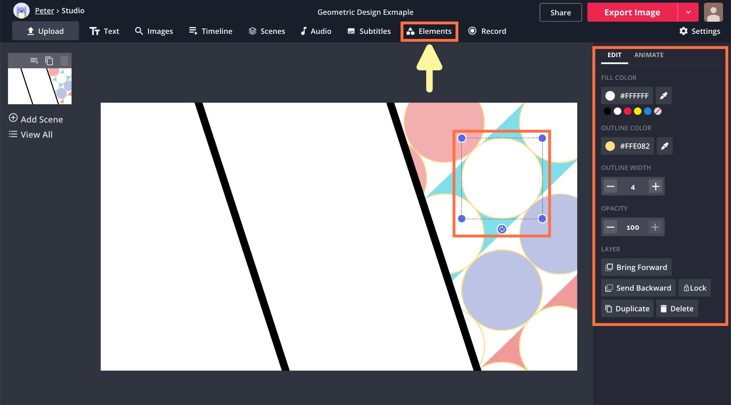Click the Share button
Image resolution: width=731 pixels, height=405 pixels.
pyautogui.click(x=560, y=13)
